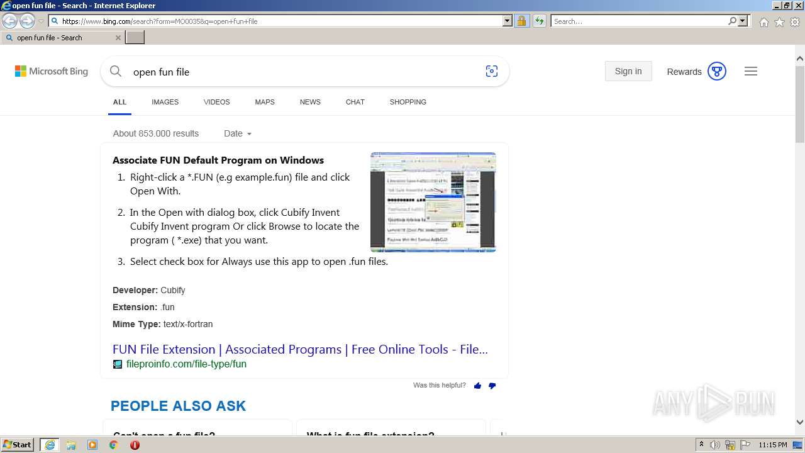Click the volume speaker tray icon

(715, 445)
